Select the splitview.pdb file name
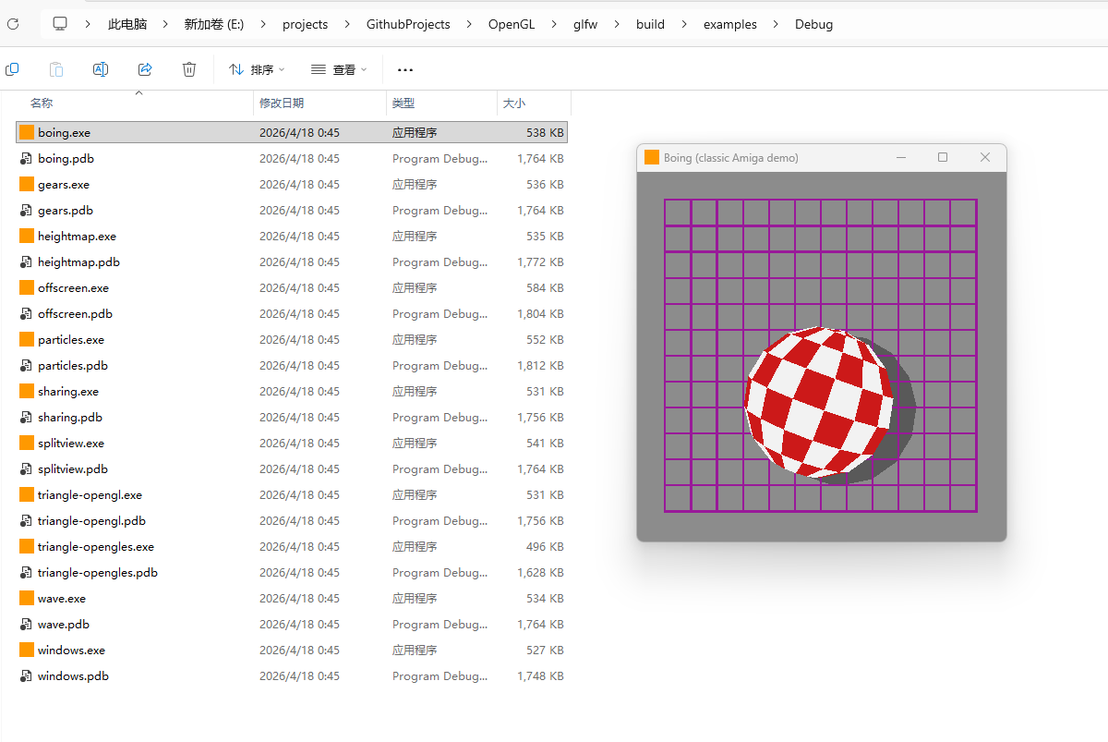 pos(73,468)
